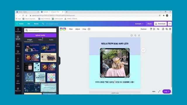187x105 pixels.
Task: Click the transparency icon in toolbar
Action: pos(154,29)
